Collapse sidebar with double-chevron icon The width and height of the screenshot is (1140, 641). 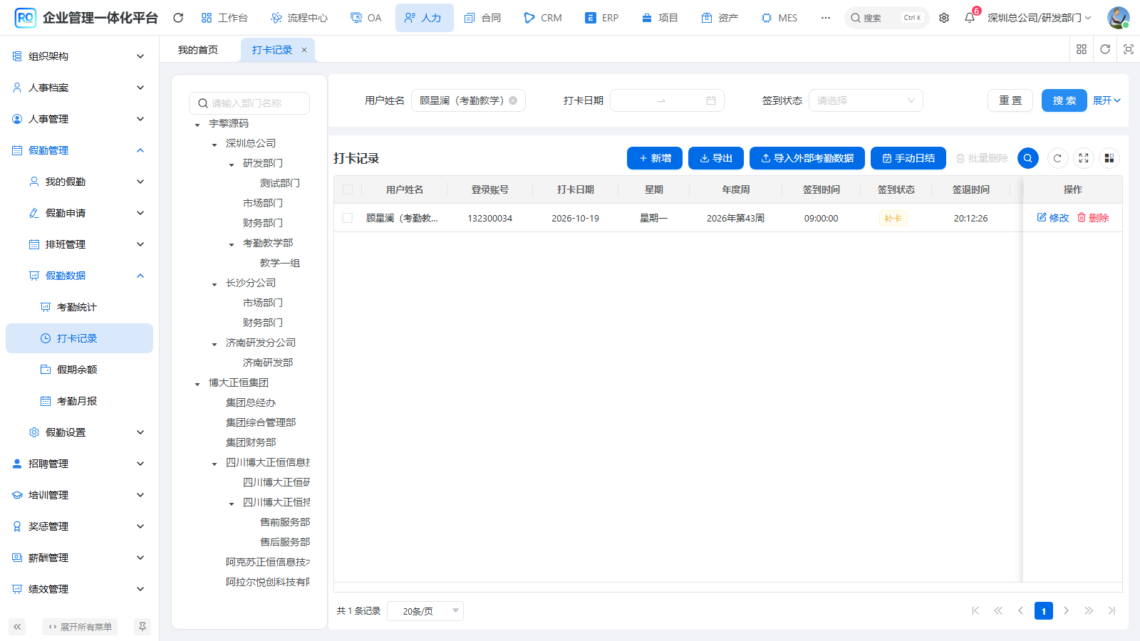click(x=17, y=627)
